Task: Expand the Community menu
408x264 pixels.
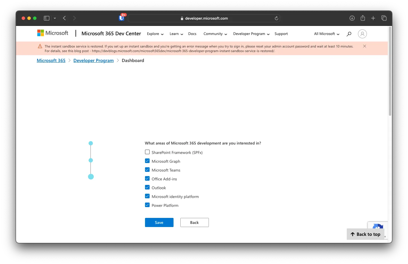Action: (215, 34)
